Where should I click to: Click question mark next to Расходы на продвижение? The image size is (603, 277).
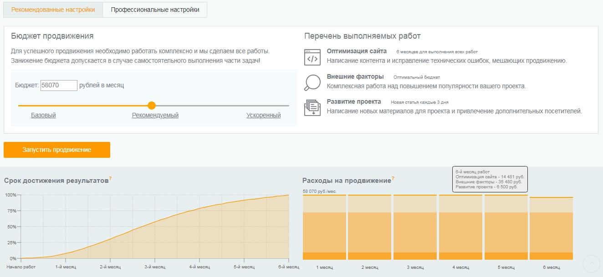tap(393, 179)
